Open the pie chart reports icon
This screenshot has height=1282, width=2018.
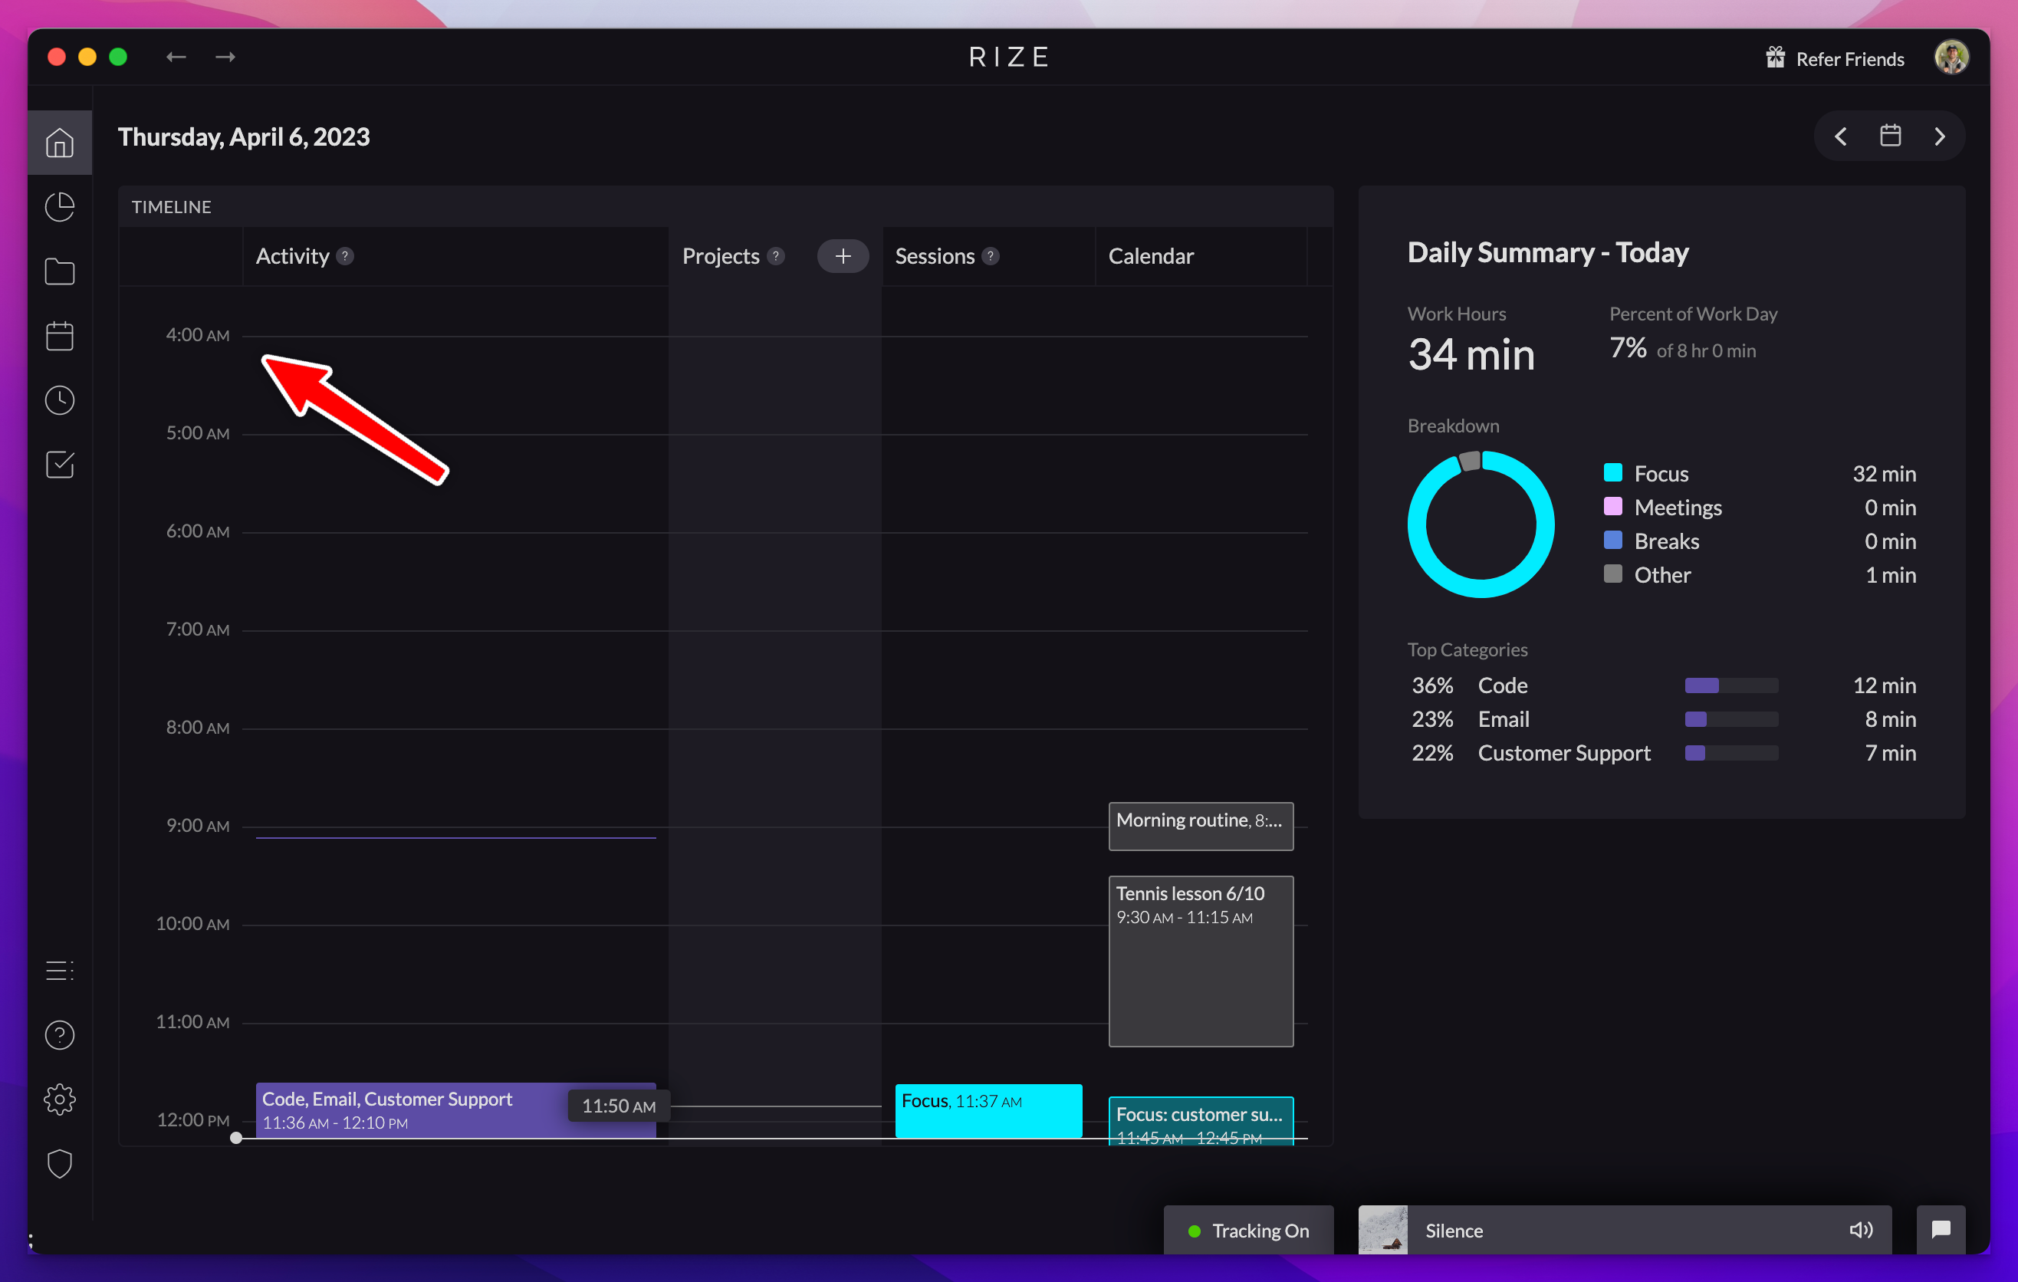60,207
